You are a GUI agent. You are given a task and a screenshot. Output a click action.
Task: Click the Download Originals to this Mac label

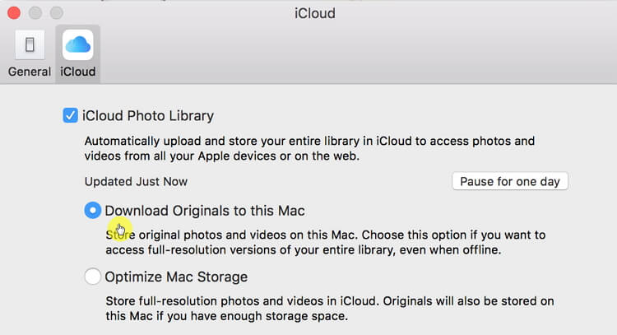[x=205, y=211]
